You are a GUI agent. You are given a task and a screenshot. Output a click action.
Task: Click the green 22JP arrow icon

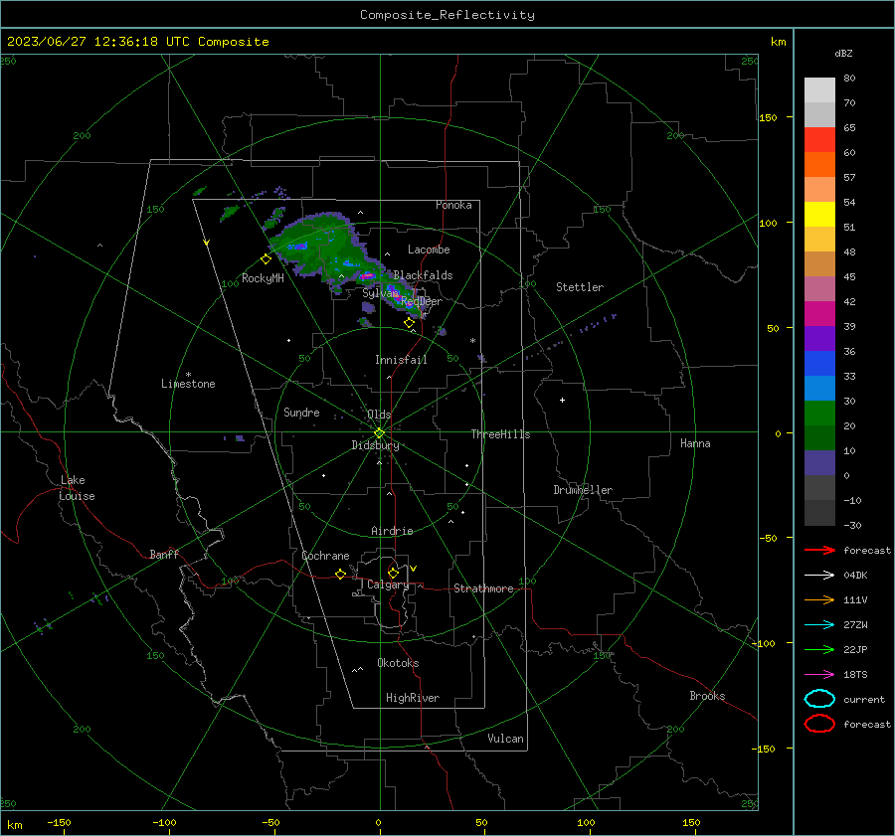[819, 649]
